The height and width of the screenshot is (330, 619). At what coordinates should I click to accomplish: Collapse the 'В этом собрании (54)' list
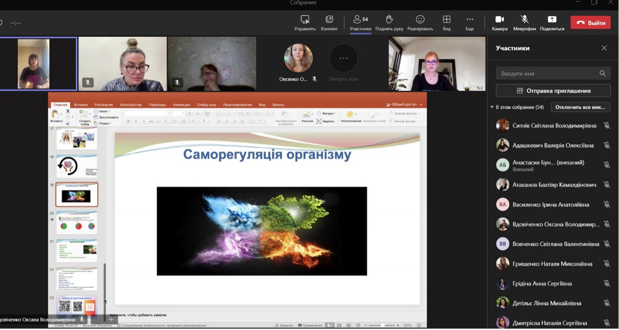click(492, 107)
